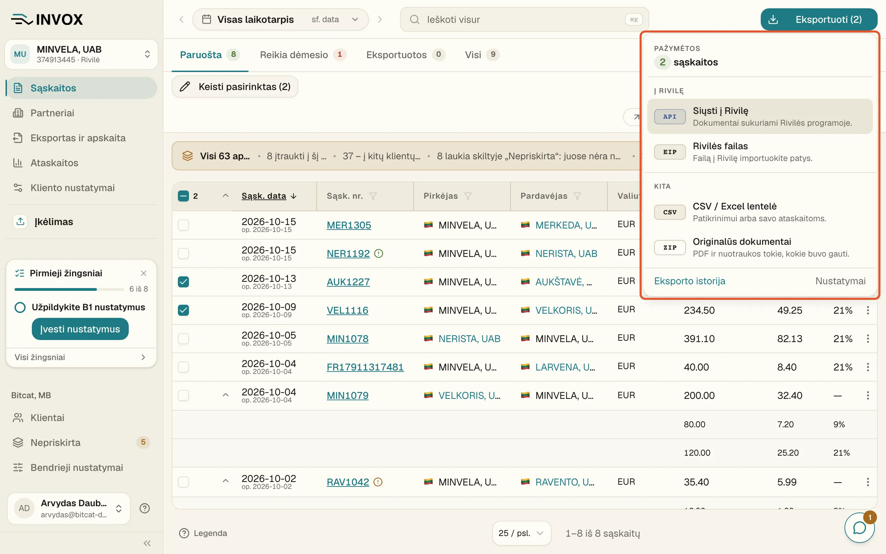Toggle the select-all checkbox in table header
886x554 pixels.
tap(183, 196)
